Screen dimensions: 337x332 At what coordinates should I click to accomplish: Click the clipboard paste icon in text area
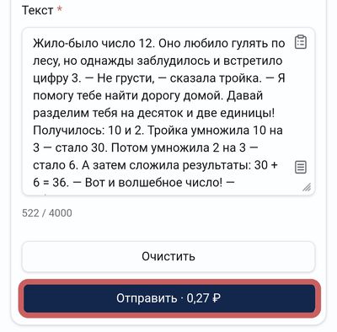pos(301,42)
